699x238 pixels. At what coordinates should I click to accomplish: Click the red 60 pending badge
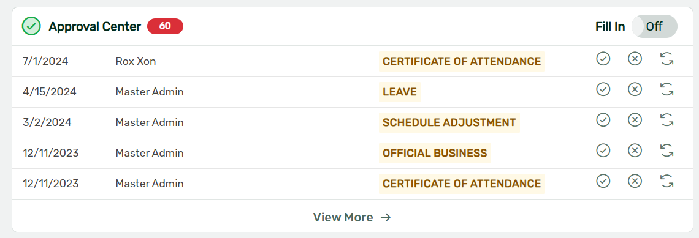[166, 26]
